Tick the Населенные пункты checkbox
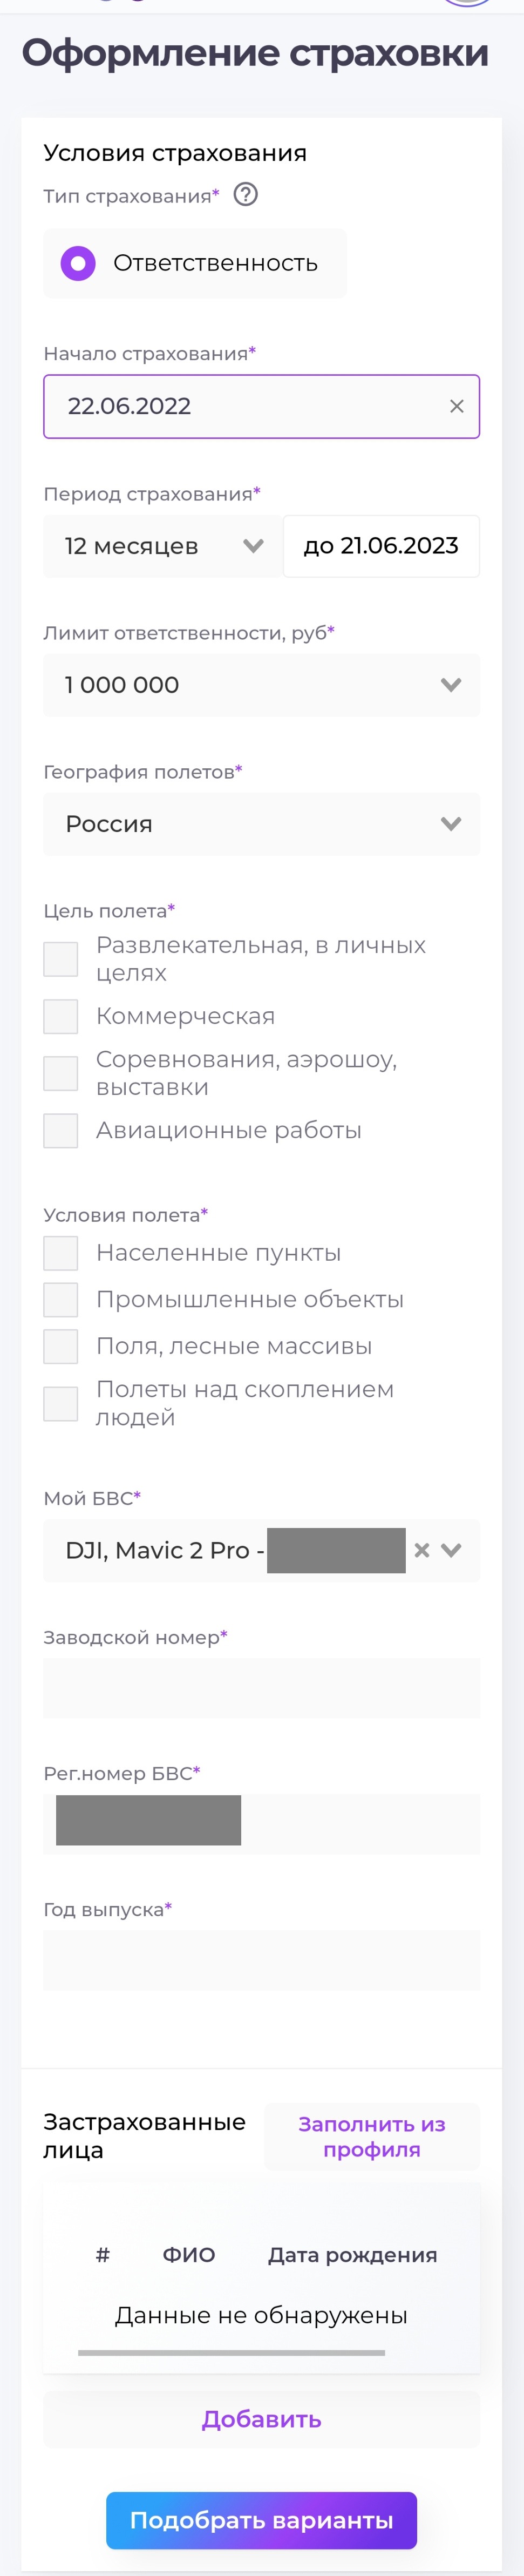The image size is (524, 2576). 61,1253
